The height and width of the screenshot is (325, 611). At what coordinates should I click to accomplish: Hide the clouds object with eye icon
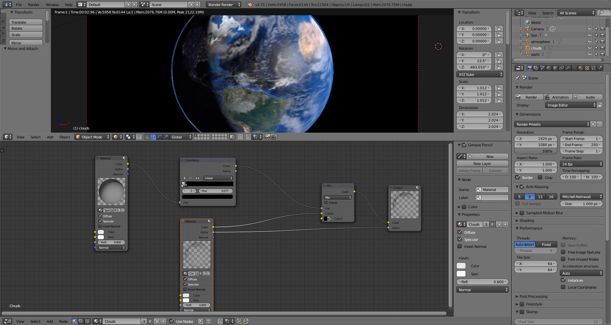click(590, 48)
